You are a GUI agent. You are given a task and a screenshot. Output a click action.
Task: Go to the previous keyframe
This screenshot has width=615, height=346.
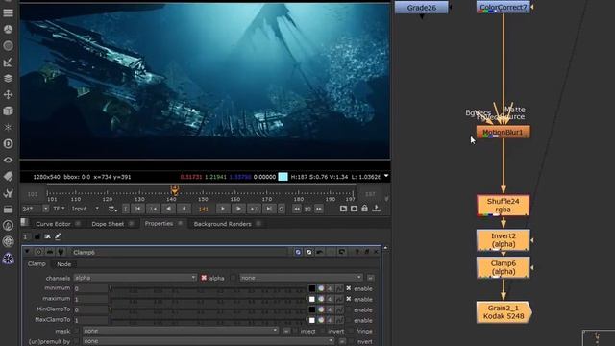[x=153, y=209]
